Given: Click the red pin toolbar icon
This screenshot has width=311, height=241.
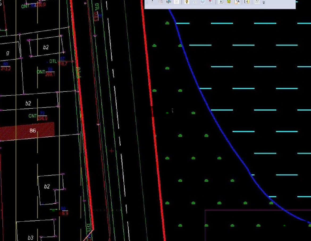Looking at the screenshot, I should click(x=211, y=2).
